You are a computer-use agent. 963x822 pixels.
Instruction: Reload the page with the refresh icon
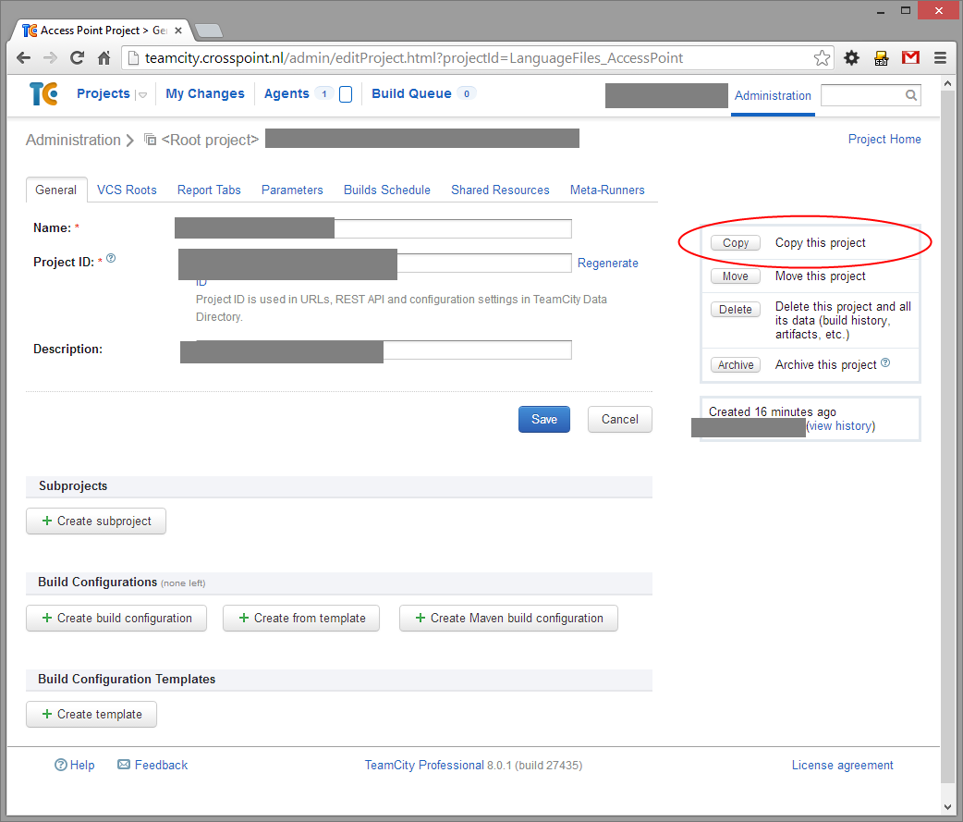pos(78,58)
